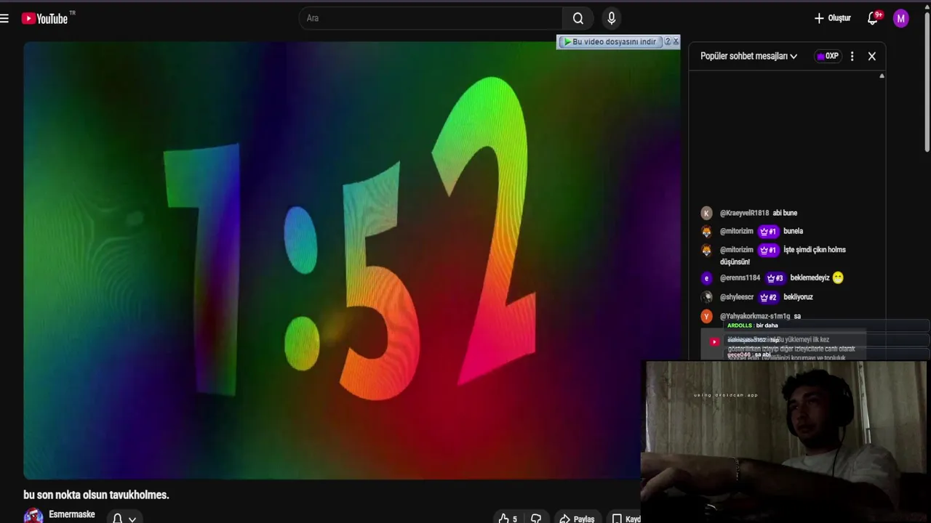Close the live chat panel

point(872,56)
